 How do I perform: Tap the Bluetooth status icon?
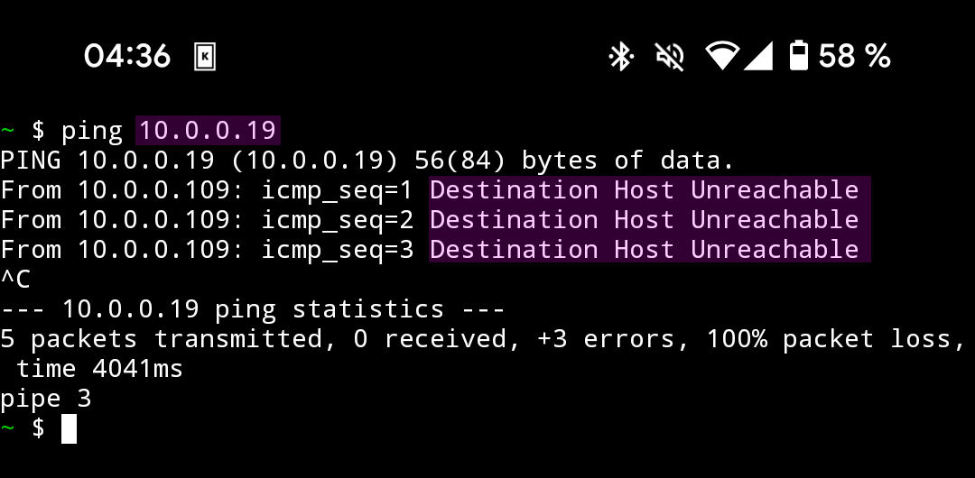coord(620,57)
